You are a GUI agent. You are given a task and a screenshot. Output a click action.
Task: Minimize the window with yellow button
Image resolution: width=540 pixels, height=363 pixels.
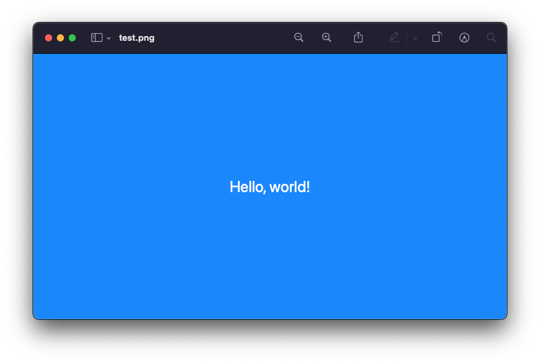[x=60, y=38]
